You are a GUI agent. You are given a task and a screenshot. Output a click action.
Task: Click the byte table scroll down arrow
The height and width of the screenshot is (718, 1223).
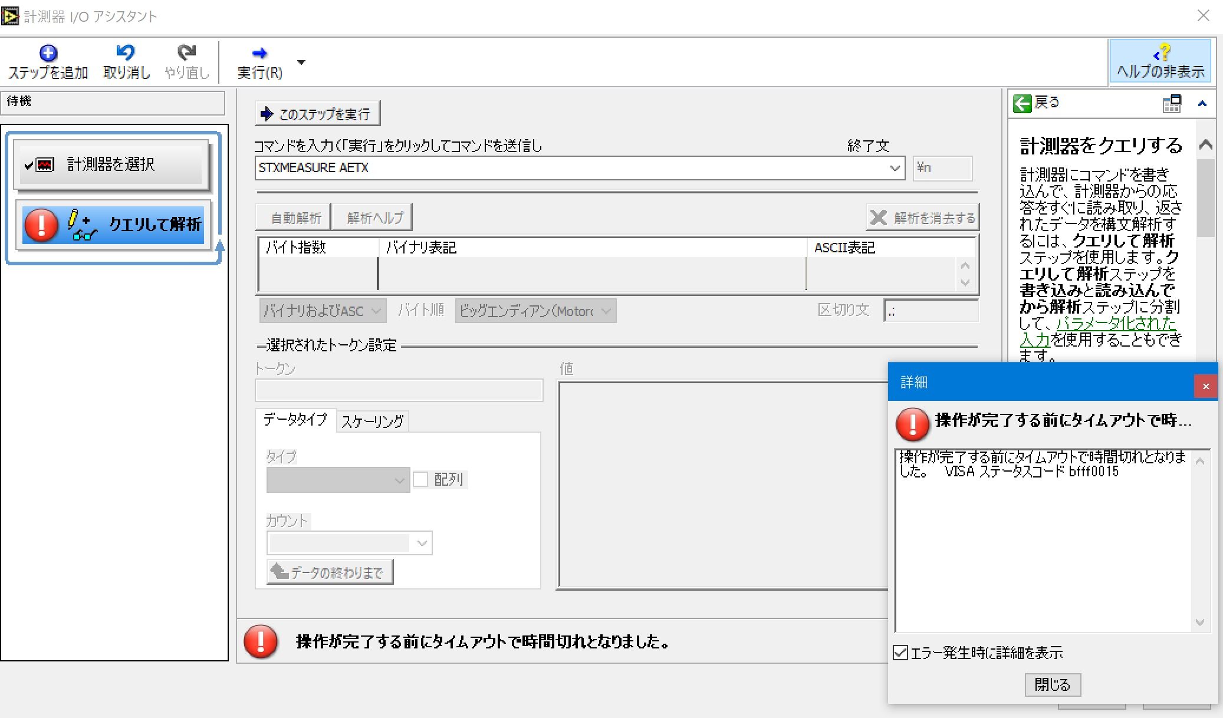tap(965, 283)
